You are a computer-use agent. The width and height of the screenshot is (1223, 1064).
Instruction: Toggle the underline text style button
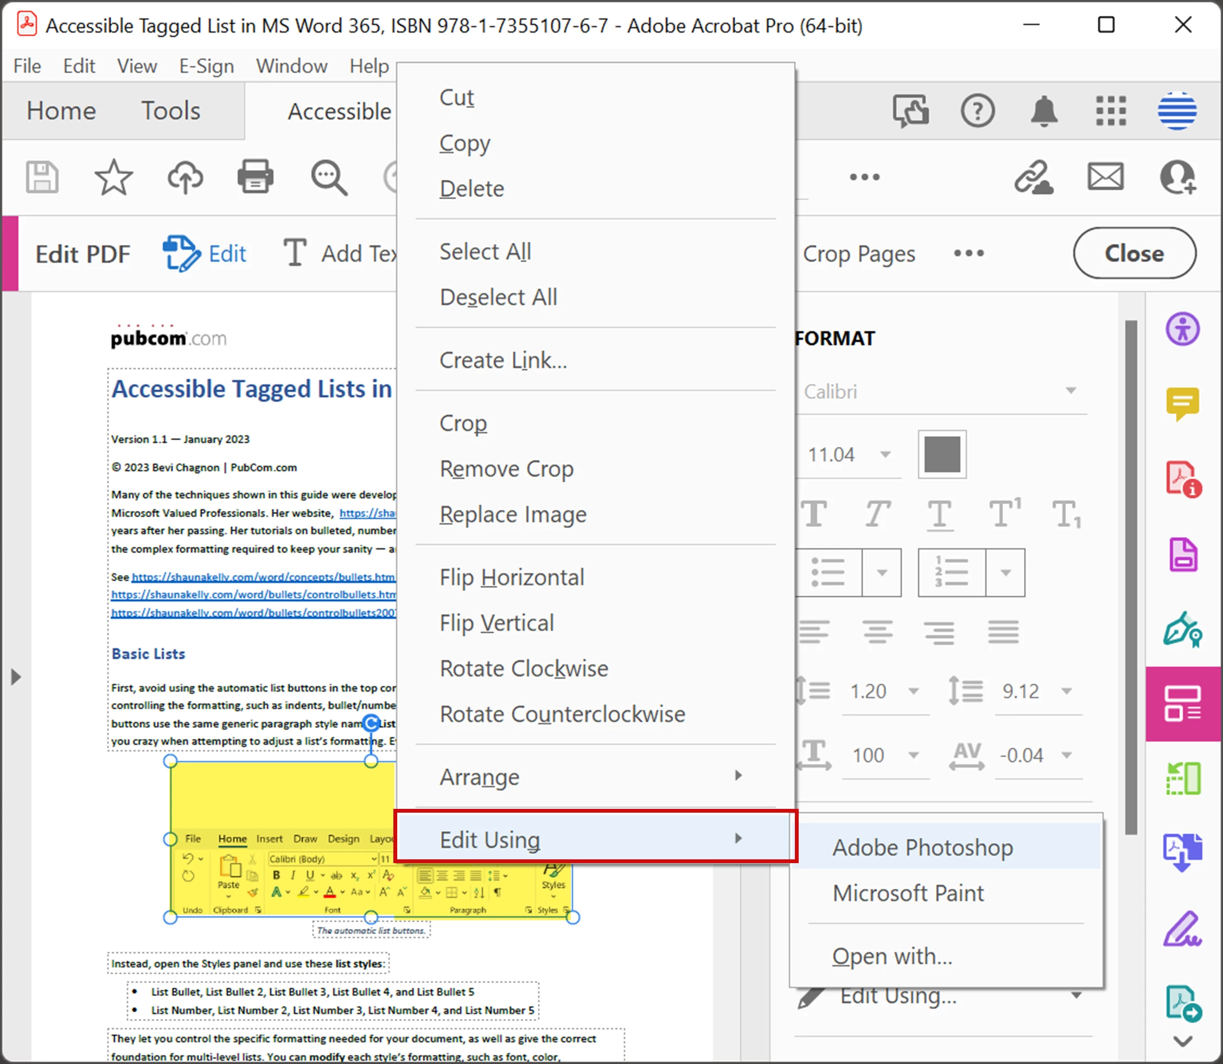click(940, 514)
